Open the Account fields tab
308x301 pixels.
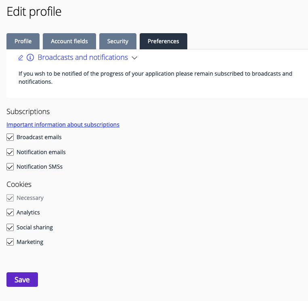point(69,41)
